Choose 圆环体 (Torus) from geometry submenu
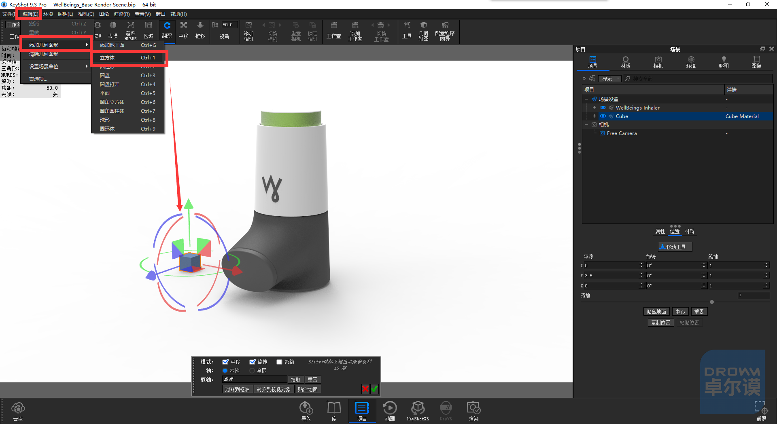The image size is (777, 424). click(128, 129)
